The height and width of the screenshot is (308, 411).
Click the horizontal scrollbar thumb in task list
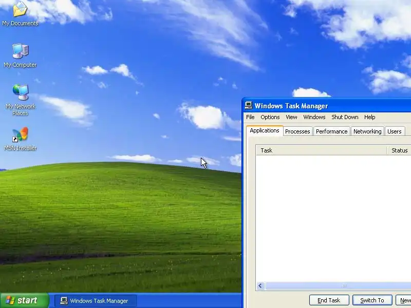point(338,286)
